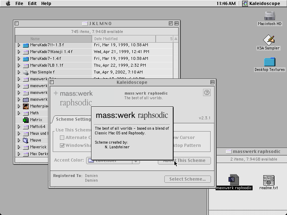287x215 pixels.
Task: Toggle the Alternate checkbox in Scheme Settings
Action: click(x=62, y=138)
